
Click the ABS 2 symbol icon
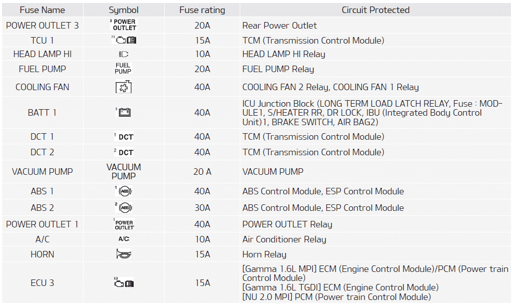(124, 207)
